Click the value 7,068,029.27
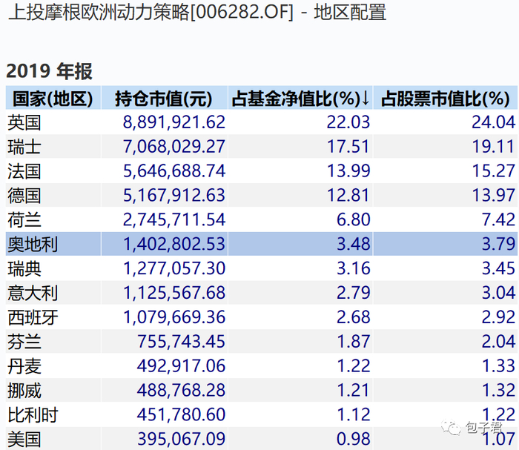 tap(174, 147)
